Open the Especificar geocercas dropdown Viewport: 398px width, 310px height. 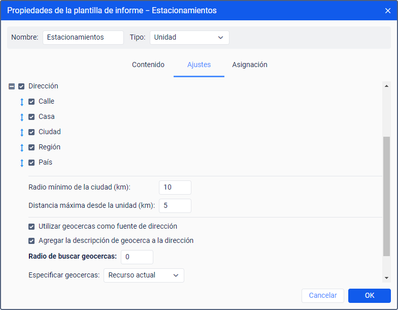point(144,275)
